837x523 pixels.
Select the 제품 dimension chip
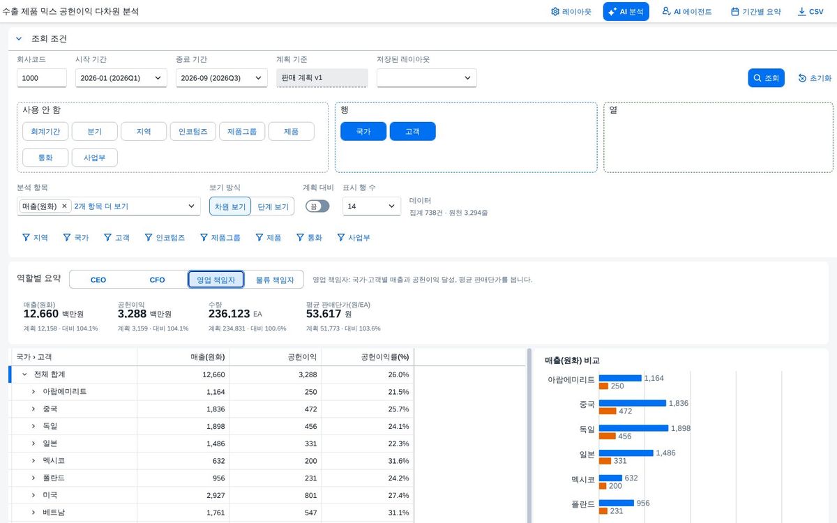tap(291, 132)
